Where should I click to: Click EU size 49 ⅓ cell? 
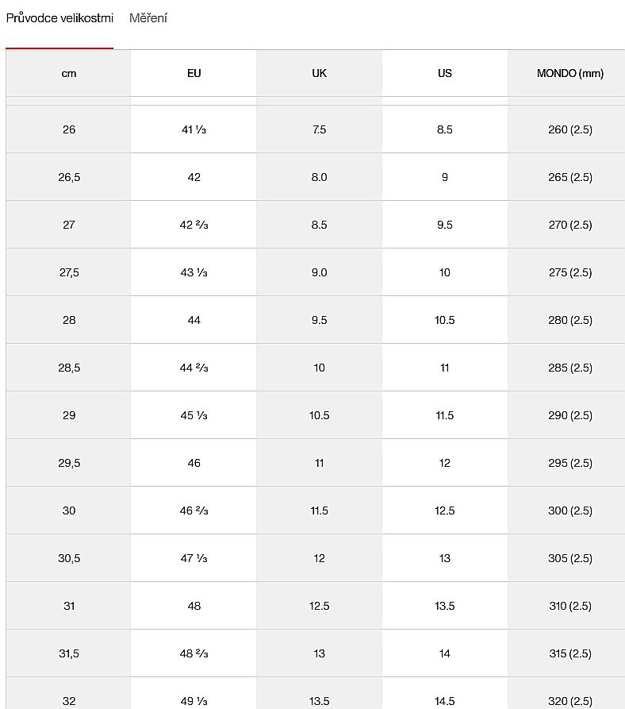[194, 700]
